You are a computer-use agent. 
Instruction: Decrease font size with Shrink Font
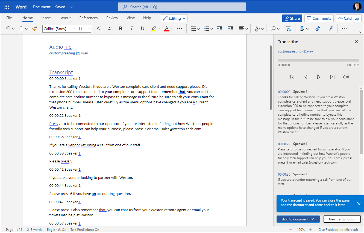(x=110, y=28)
